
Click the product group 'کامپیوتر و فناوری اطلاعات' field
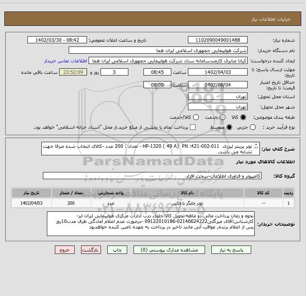[152, 176]
